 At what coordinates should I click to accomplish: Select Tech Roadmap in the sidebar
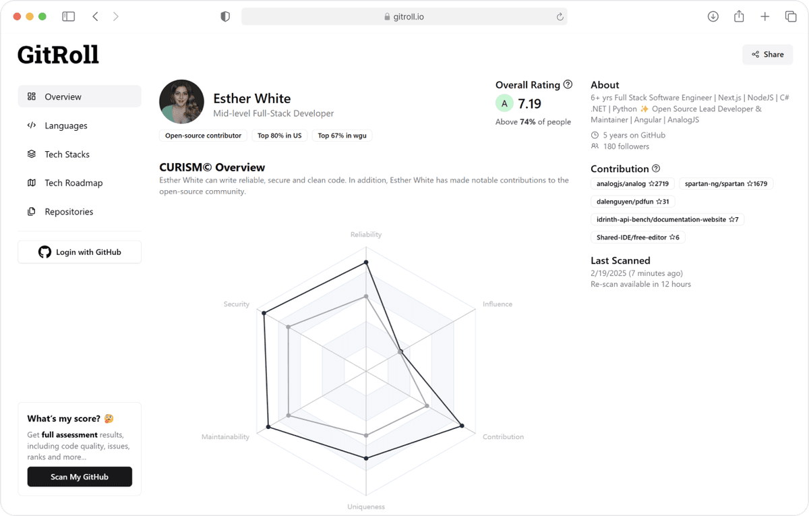click(x=73, y=183)
